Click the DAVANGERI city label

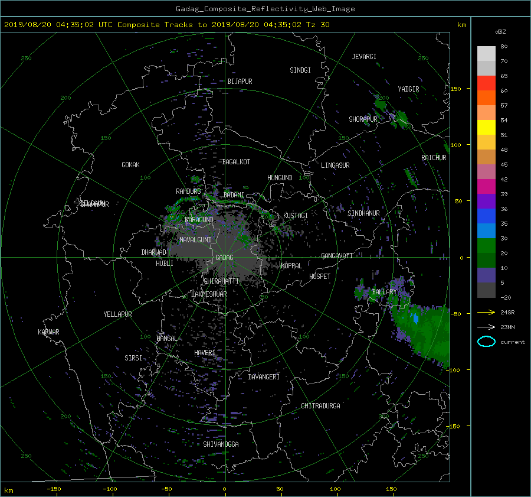264,377
